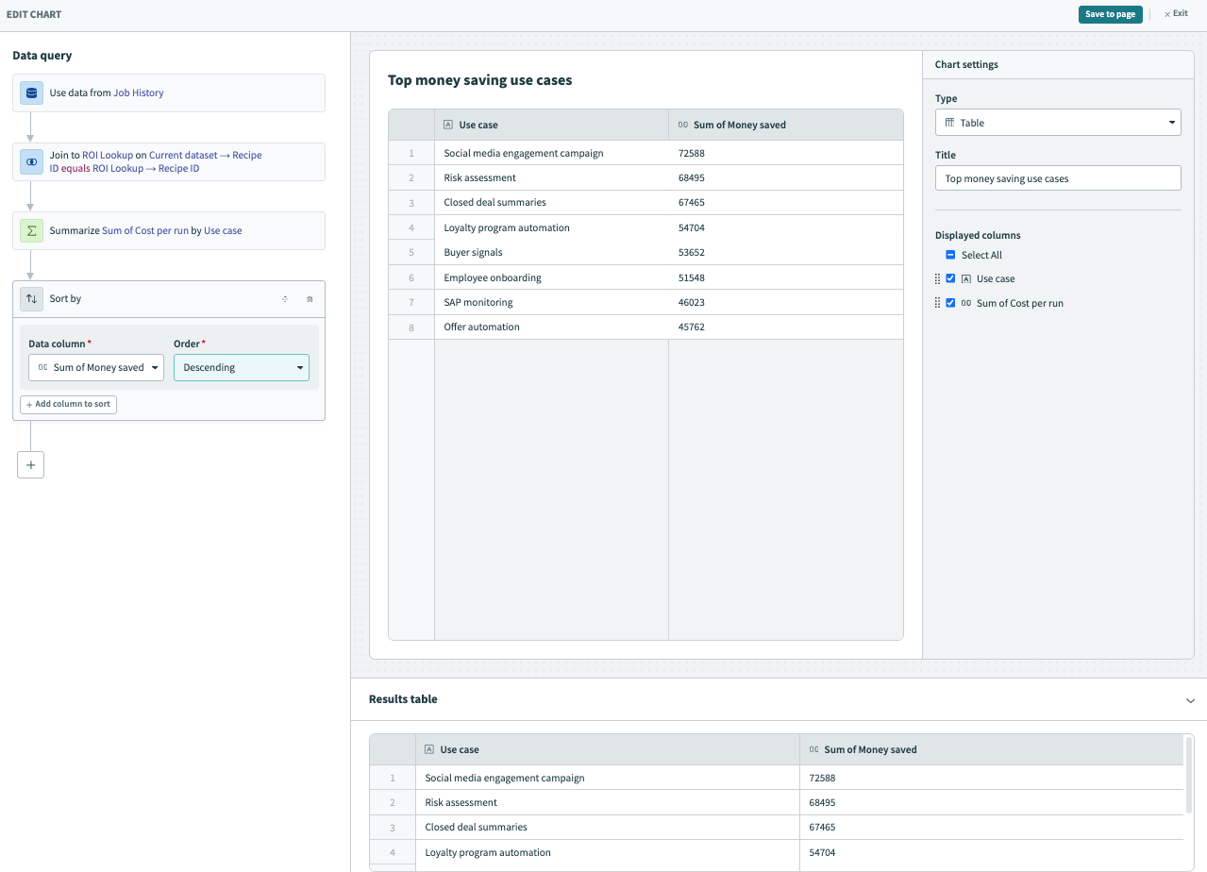Click Save to page button
Image resolution: width=1207 pixels, height=872 pixels.
tap(1110, 14)
